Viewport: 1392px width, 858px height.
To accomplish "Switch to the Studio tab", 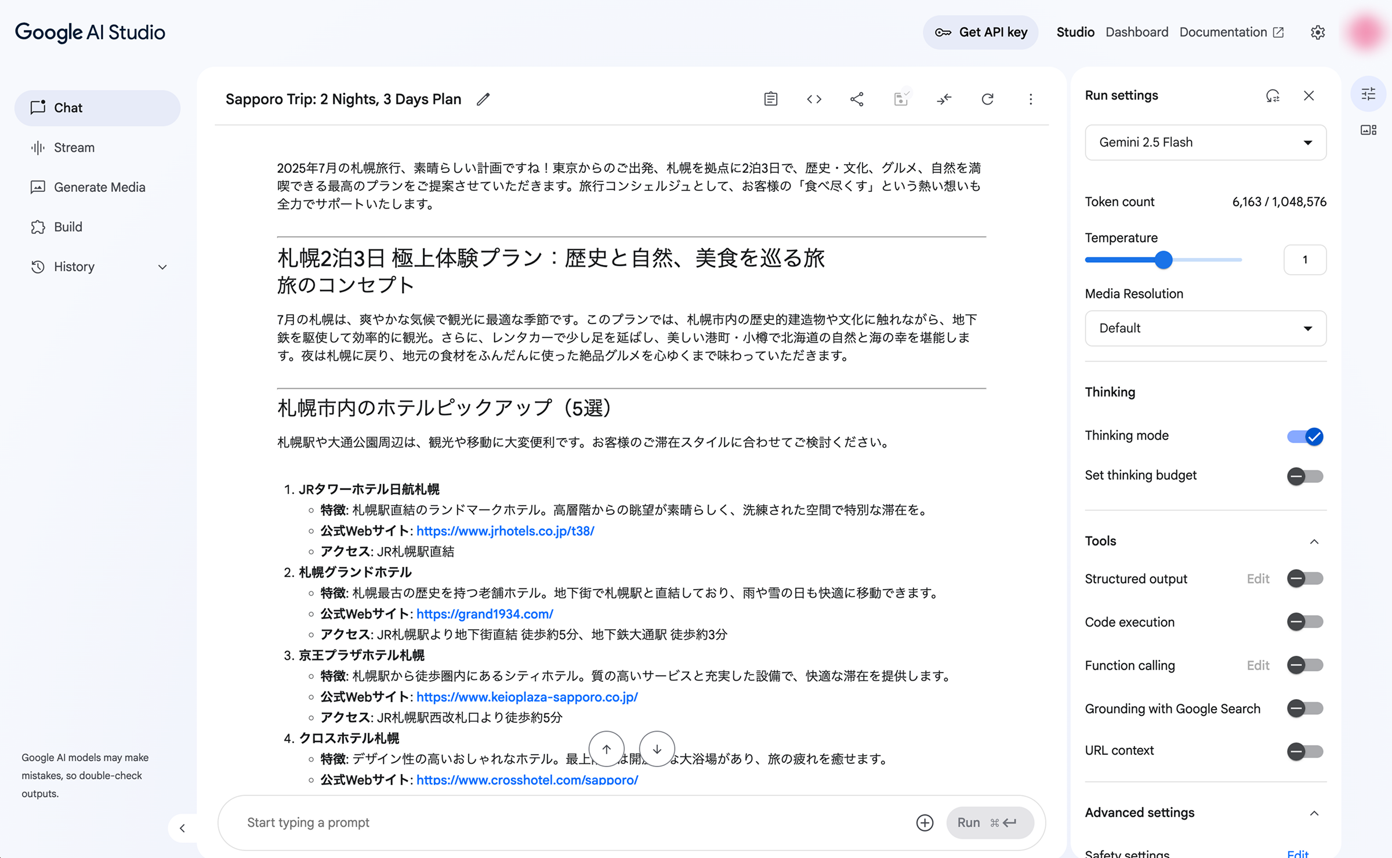I will [1075, 32].
